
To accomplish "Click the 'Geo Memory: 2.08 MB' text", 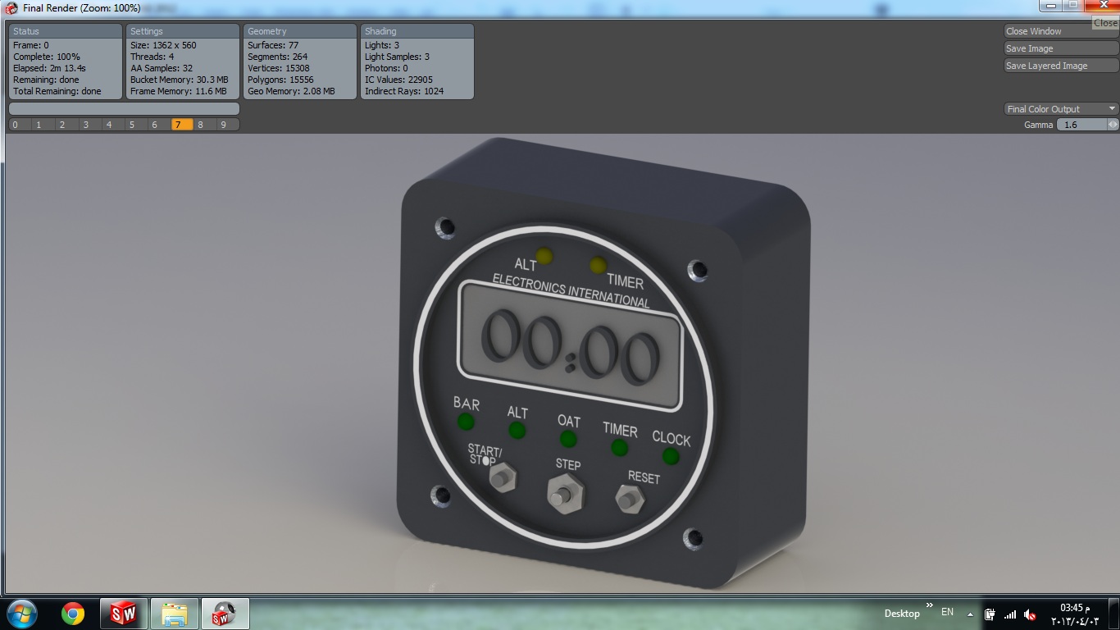I will pyautogui.click(x=291, y=91).
